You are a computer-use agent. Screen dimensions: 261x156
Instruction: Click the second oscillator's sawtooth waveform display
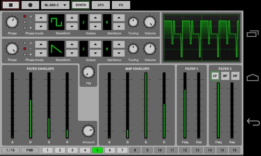(56, 49)
